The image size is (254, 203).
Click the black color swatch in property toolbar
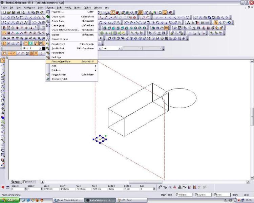[44, 48]
